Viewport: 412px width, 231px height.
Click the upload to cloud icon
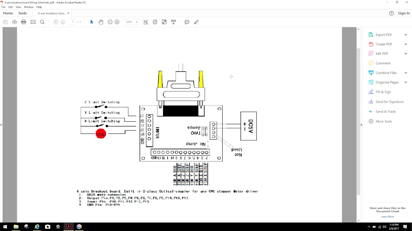point(14,22)
